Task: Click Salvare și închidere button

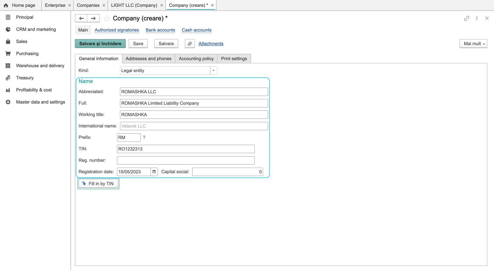Action: [100, 43]
